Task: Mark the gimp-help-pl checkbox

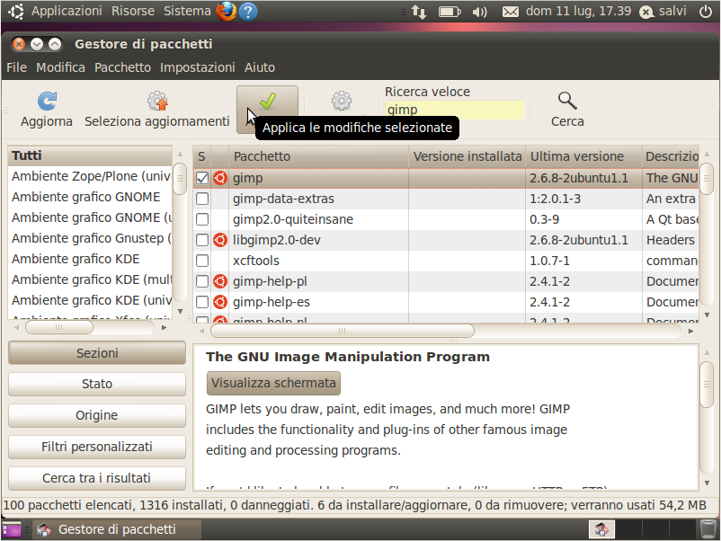Action: click(x=202, y=281)
